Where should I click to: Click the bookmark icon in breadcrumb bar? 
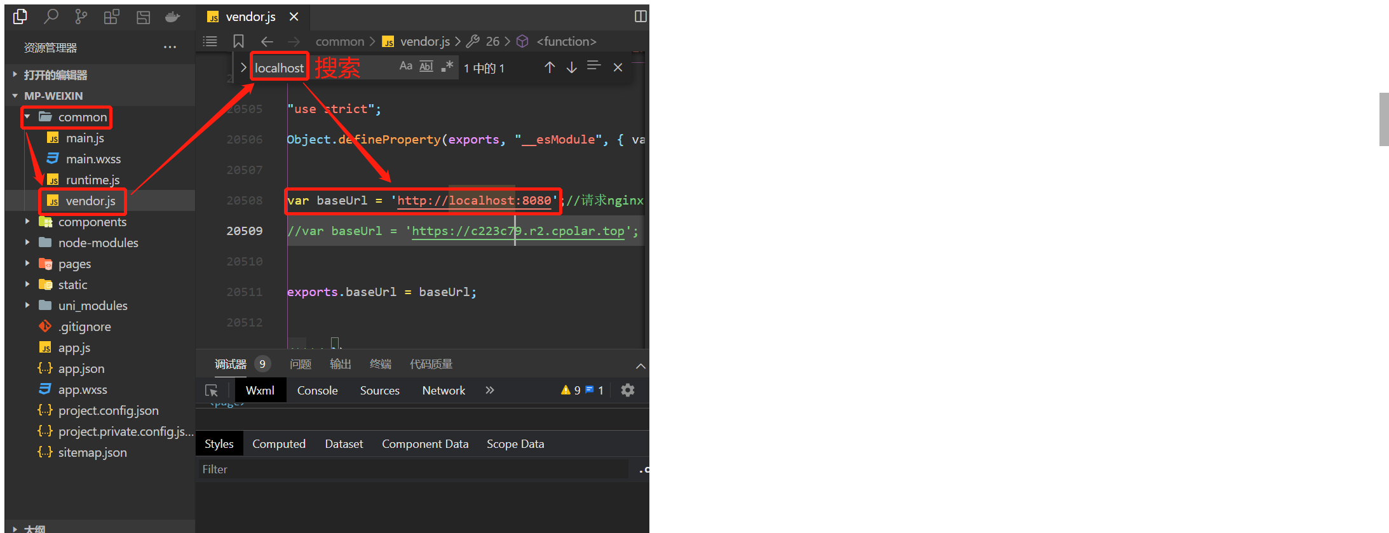click(238, 41)
